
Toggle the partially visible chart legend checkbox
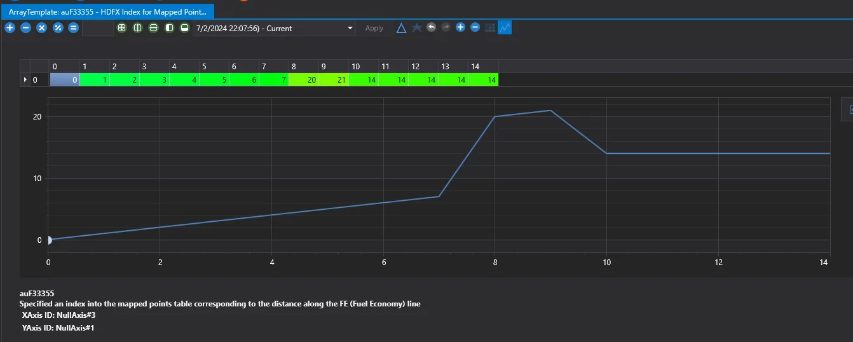(851, 109)
